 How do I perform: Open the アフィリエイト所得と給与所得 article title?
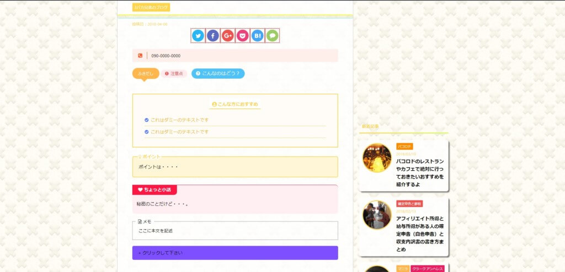[420, 234]
